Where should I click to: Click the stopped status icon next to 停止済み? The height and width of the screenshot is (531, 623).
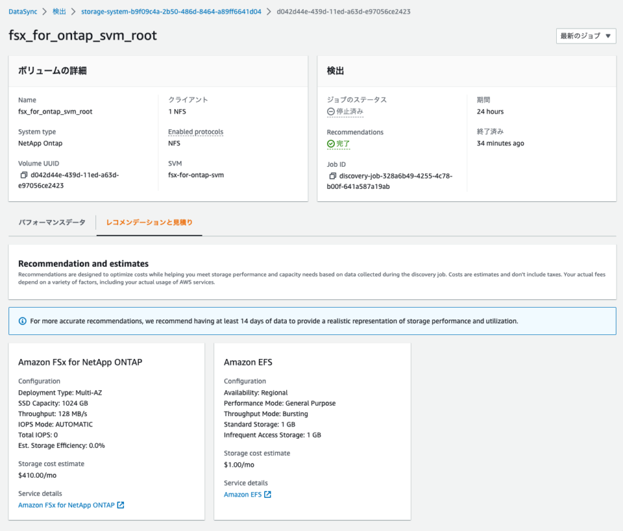click(x=332, y=111)
